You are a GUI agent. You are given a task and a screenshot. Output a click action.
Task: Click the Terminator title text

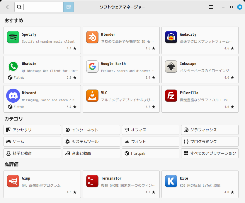111,178
